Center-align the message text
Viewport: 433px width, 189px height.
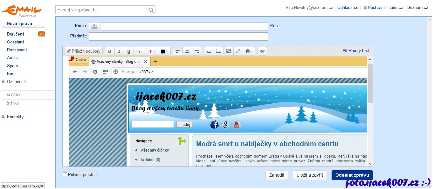(x=187, y=51)
